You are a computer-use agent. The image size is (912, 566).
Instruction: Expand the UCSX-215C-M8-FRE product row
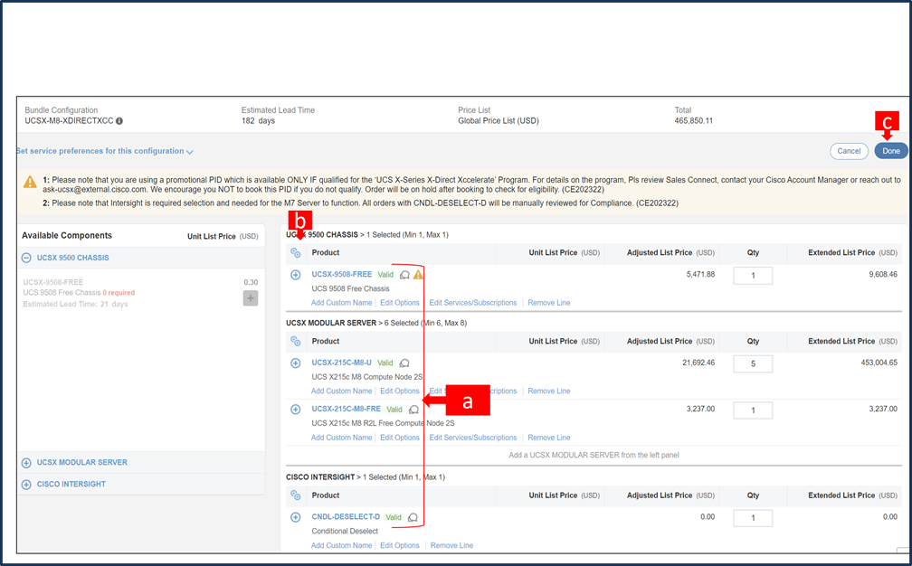coord(296,410)
